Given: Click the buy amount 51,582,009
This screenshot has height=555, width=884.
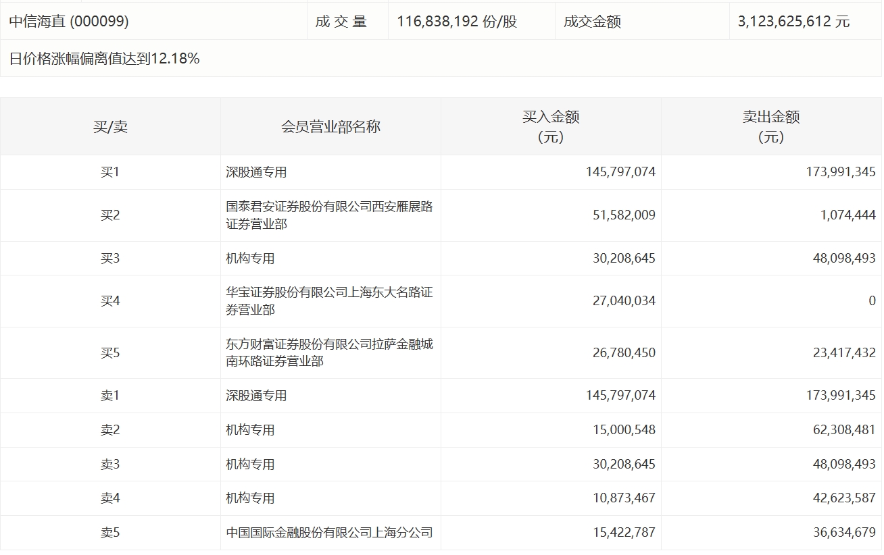Looking at the screenshot, I should [x=620, y=215].
